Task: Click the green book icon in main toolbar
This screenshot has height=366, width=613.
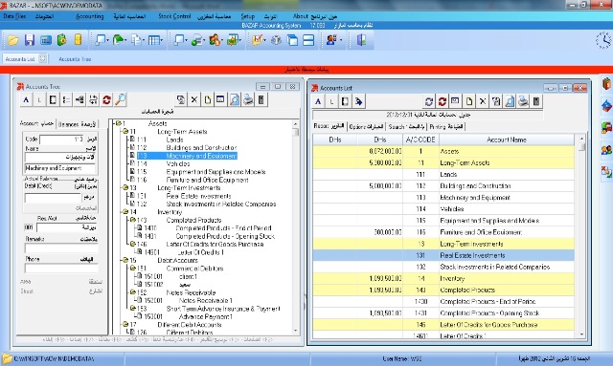Action: 61,40
